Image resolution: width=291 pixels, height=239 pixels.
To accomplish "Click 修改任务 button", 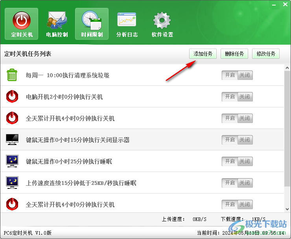I will click(x=266, y=54).
